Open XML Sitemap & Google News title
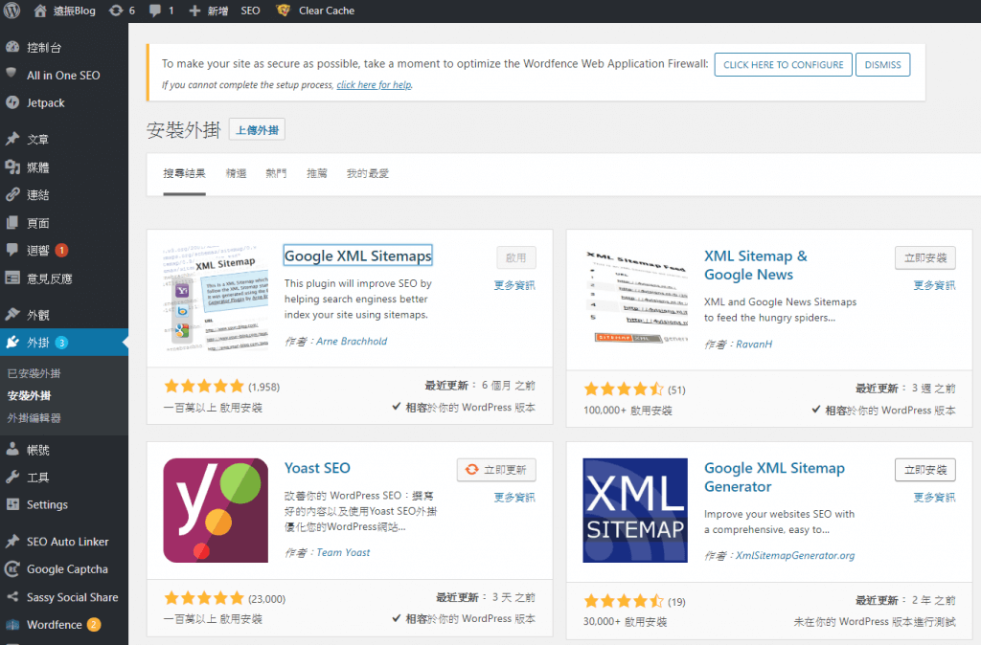Viewport: 981px width, 645px height. 756,265
